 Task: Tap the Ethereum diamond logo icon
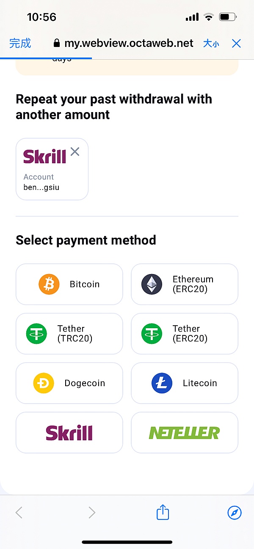[x=152, y=284]
